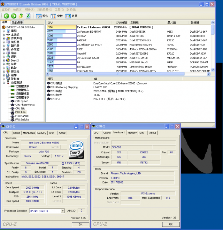Image resolution: width=223 pixels, height=230 pixels.
Task: Select the 資料庫 database icon in tree
Action: (x=8, y=79)
